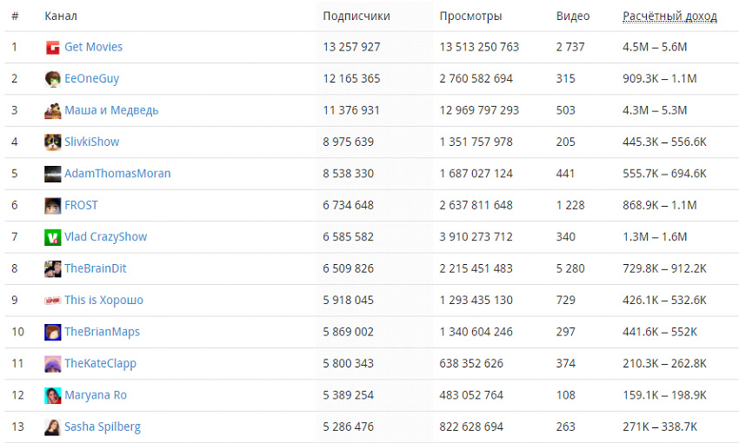The height and width of the screenshot is (443, 739).
Task: Click the Просмотры column header
Action: (x=470, y=17)
